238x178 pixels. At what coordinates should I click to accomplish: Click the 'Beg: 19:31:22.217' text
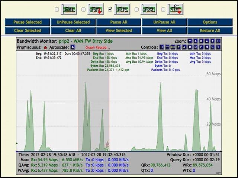(49, 54)
